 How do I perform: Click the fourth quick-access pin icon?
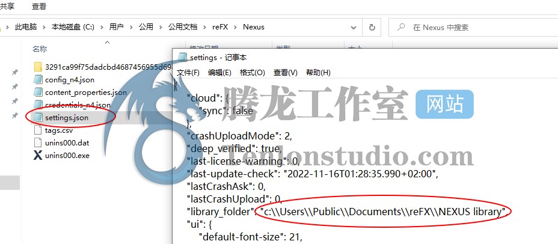point(14,115)
